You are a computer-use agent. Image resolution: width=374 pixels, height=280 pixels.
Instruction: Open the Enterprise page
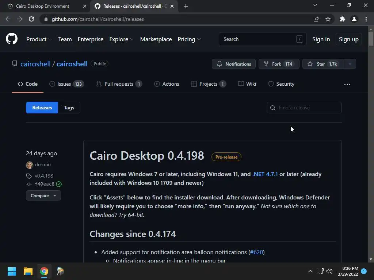click(x=91, y=39)
